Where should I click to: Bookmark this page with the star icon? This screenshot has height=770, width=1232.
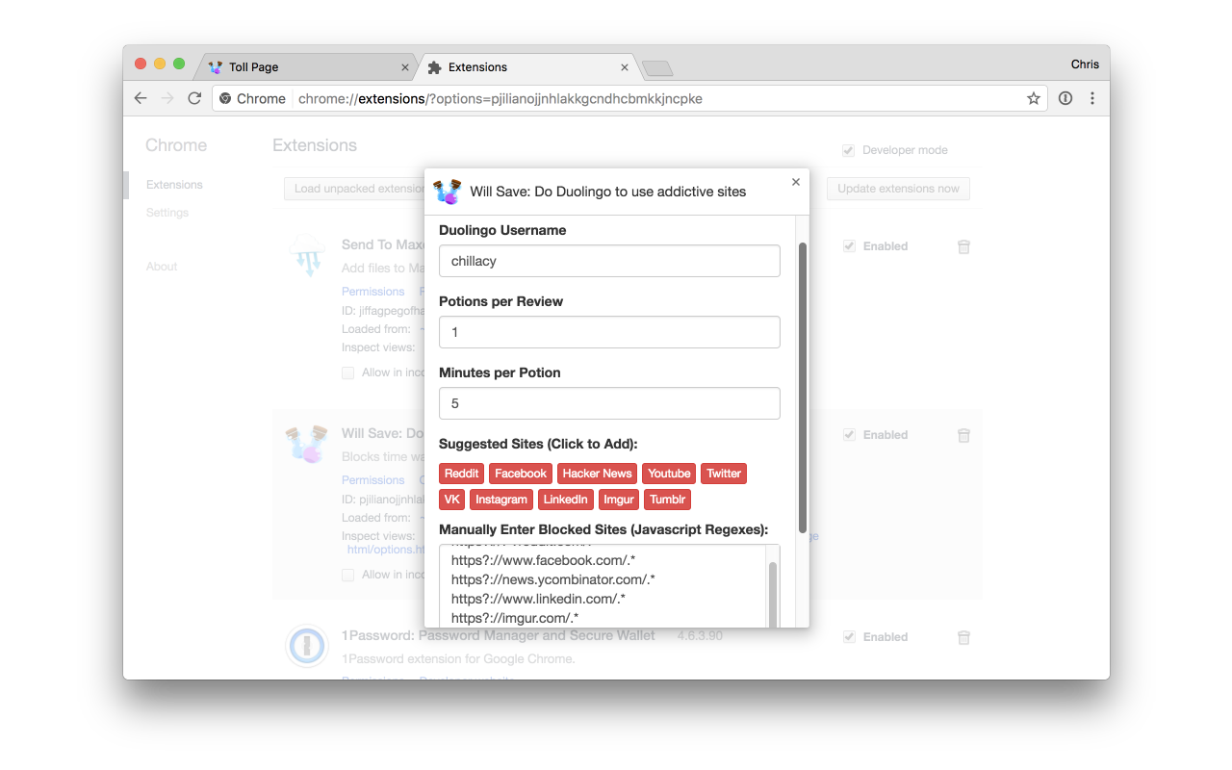coord(1034,98)
